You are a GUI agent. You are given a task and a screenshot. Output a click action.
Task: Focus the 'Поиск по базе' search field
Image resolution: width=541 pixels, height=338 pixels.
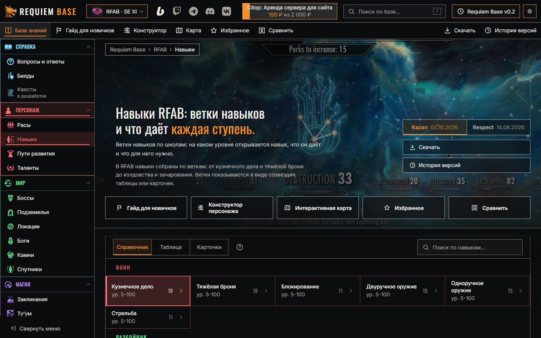tap(394, 11)
